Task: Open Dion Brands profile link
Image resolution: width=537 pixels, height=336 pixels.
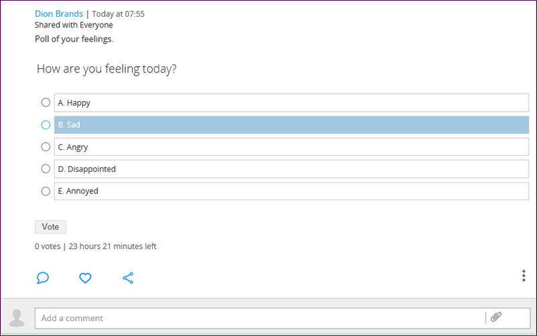Action: coord(59,13)
